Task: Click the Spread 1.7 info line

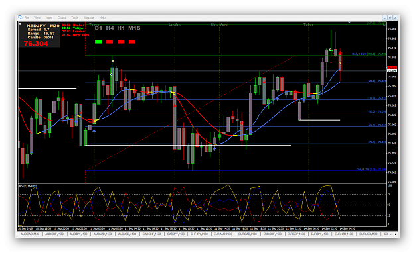Action: (x=39, y=30)
